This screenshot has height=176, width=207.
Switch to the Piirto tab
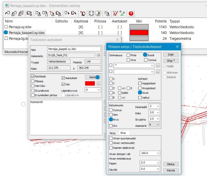pyautogui.click(x=113, y=133)
